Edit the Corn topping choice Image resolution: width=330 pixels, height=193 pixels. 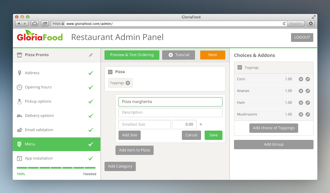point(308,79)
